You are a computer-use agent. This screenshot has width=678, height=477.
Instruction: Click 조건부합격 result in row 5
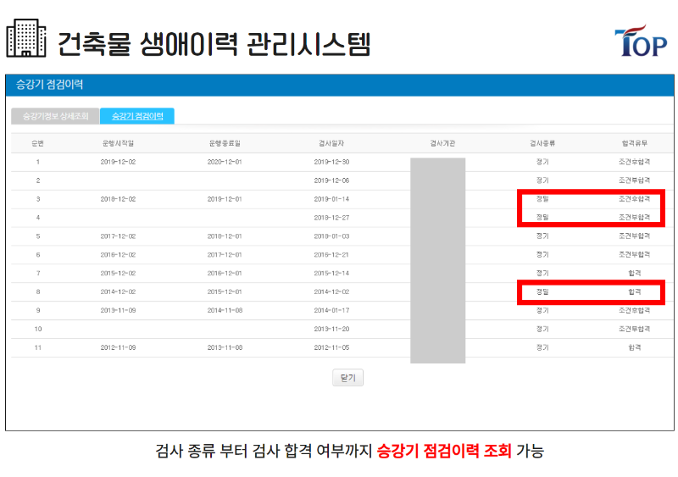click(634, 236)
